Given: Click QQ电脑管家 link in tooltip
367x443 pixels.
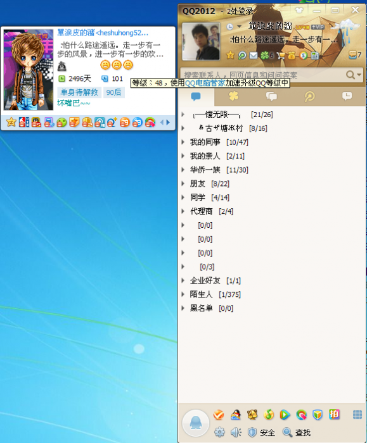Looking at the screenshot, I should (205, 83).
